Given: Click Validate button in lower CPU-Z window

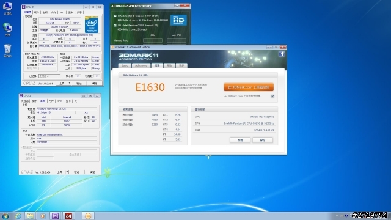Looking at the screenshot, I should (76, 172).
